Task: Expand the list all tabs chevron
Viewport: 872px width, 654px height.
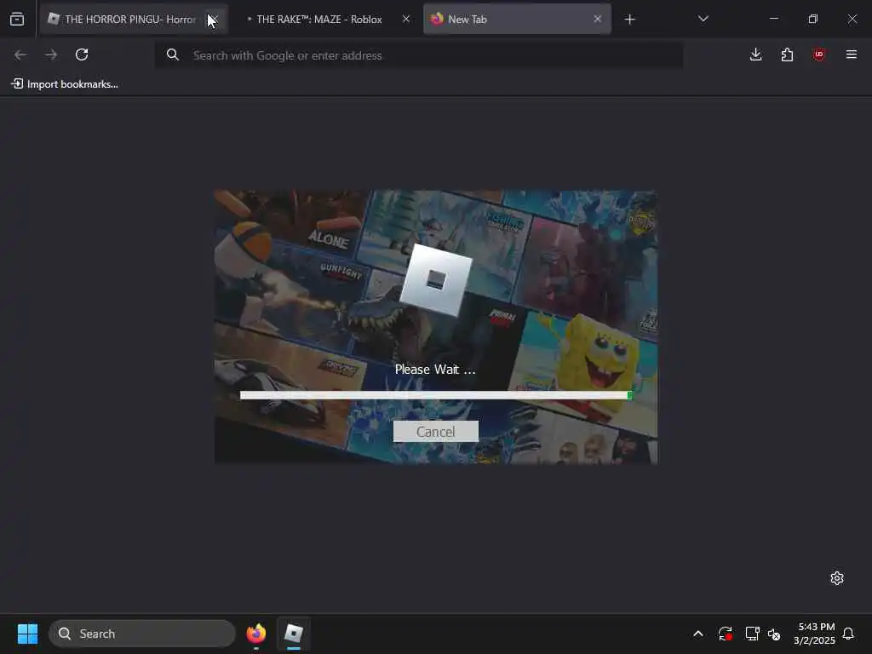Action: [703, 19]
